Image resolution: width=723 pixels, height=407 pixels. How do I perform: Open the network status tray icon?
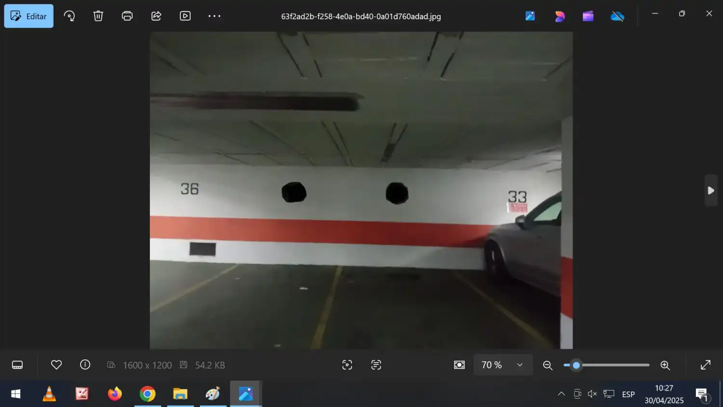[609, 394]
